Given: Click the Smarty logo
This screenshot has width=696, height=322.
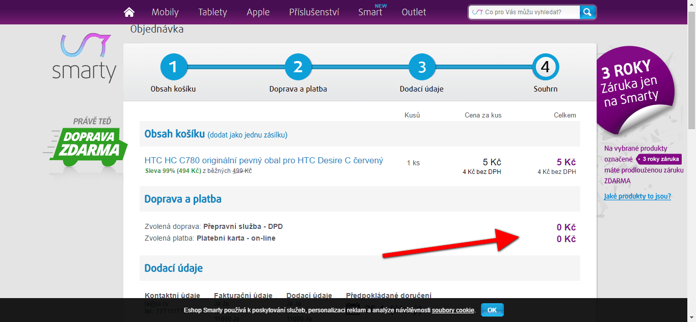Looking at the screenshot, I should point(84,58).
